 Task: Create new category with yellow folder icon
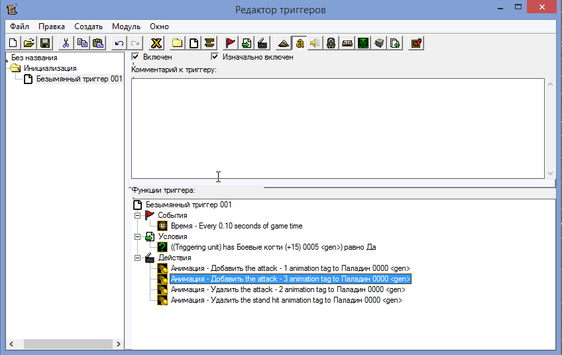[177, 43]
